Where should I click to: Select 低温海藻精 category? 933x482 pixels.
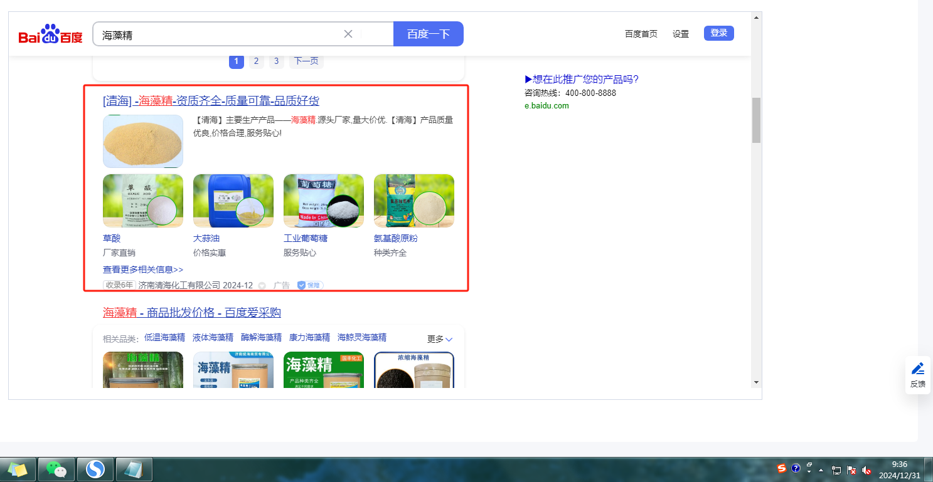pos(164,337)
